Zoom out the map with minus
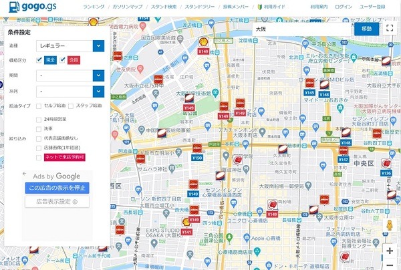Screen dimensions: 401x270 390,265
